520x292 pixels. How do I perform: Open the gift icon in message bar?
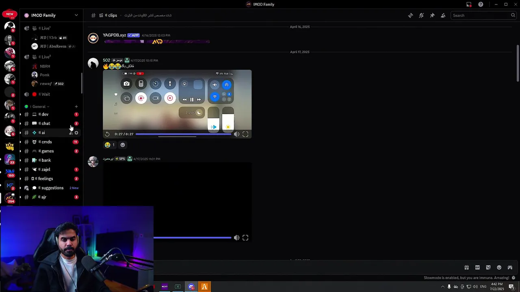coord(466,268)
